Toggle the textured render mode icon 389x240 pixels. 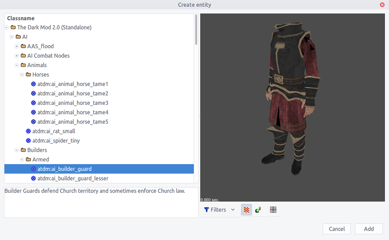[246, 210]
